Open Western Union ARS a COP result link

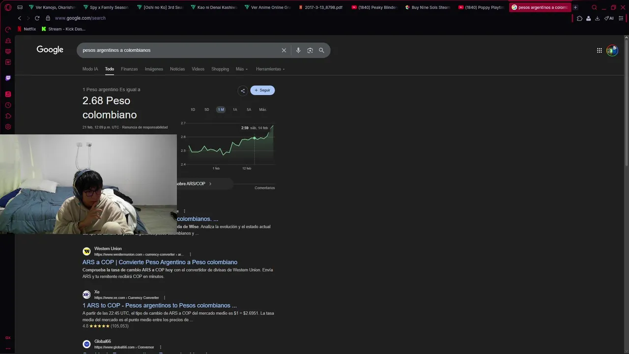point(160,262)
